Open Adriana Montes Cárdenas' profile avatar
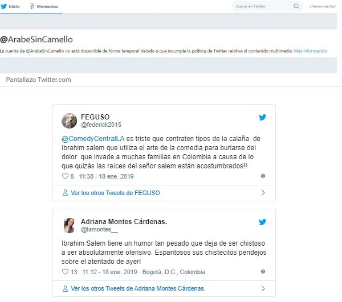The width and height of the screenshot is (342, 302). pos(69,225)
